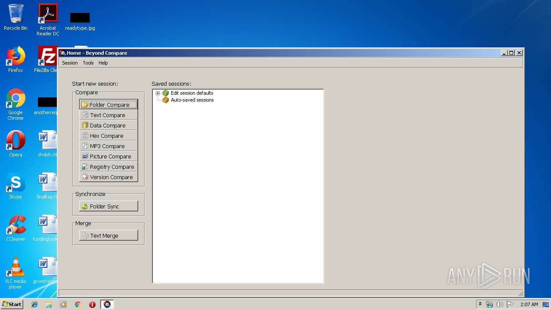551x310 pixels.
Task: Open Firefox desktop shortcut
Action: [x=15, y=59]
